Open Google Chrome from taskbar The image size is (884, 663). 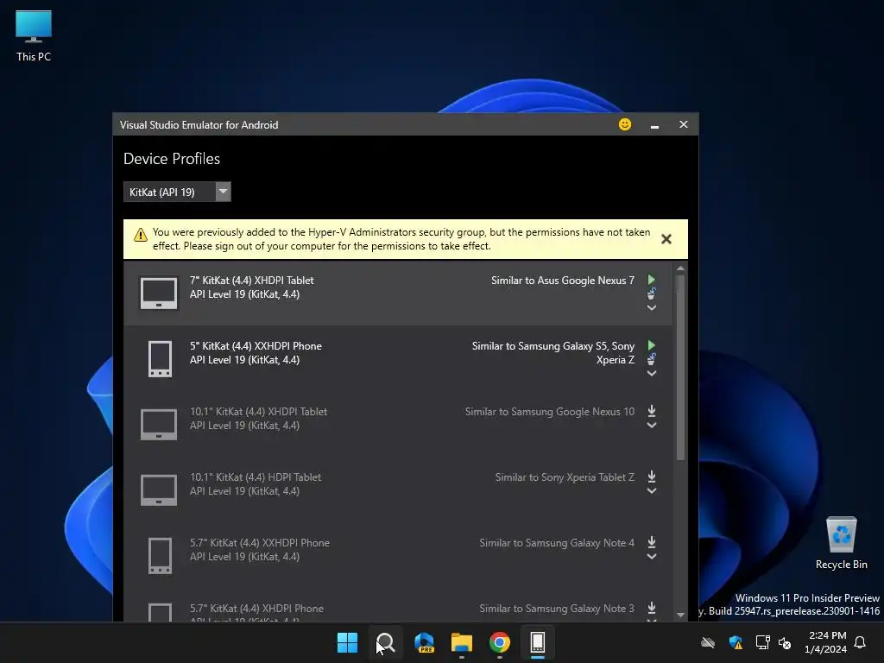coord(500,642)
